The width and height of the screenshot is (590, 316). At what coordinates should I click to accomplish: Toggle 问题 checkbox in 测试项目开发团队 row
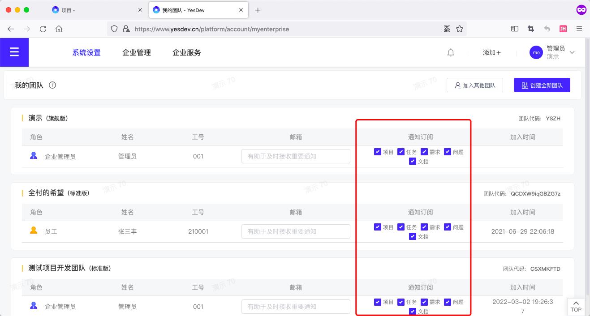coord(447,302)
